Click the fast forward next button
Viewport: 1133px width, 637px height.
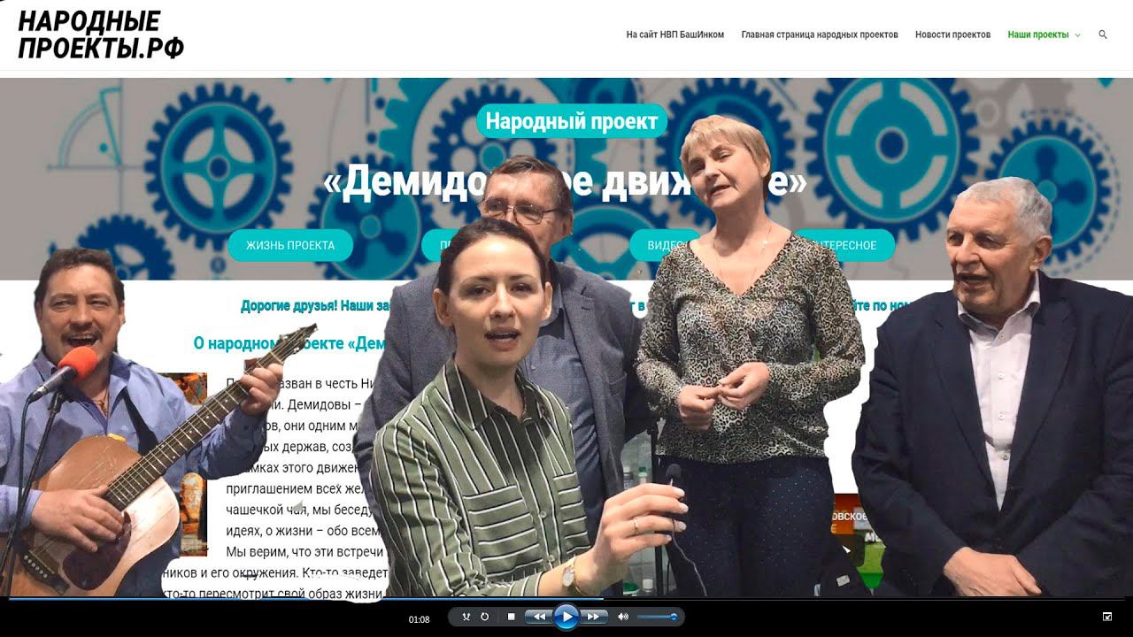pyautogui.click(x=595, y=617)
